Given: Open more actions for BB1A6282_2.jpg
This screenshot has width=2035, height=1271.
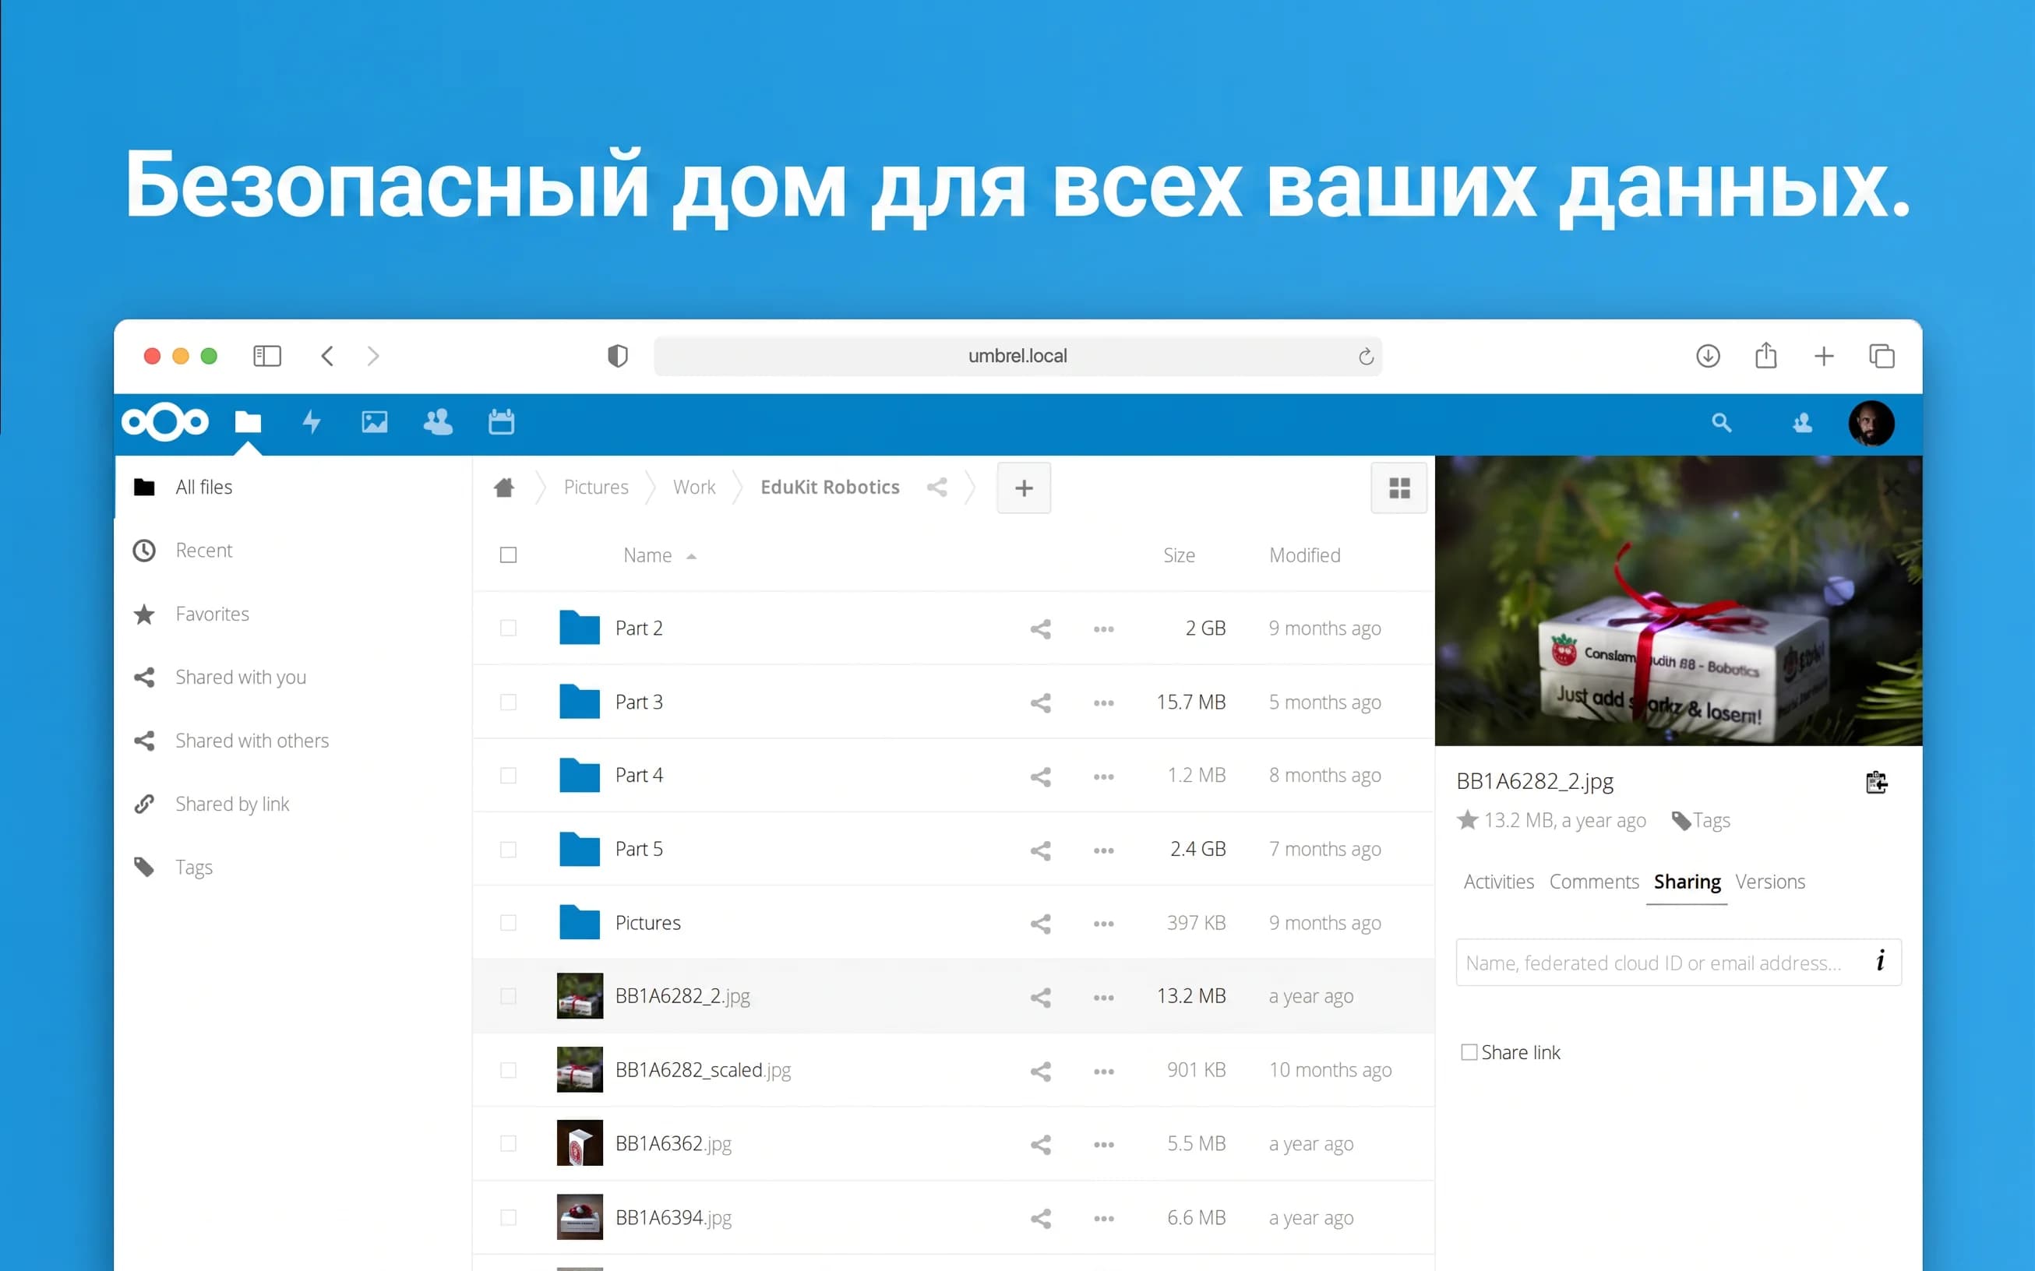Looking at the screenshot, I should point(1104,998).
